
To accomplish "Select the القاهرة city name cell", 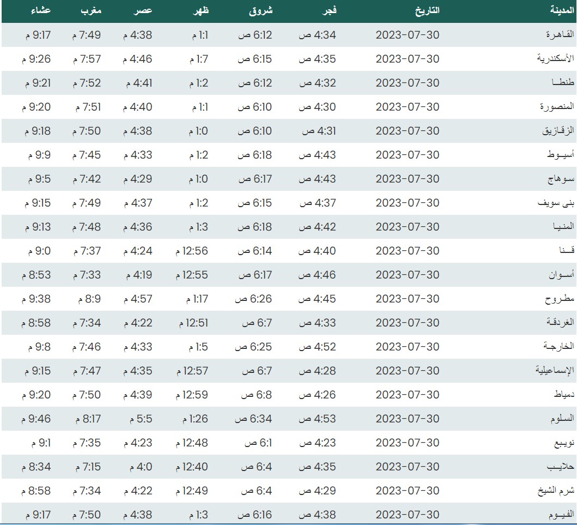I will coord(560,35).
